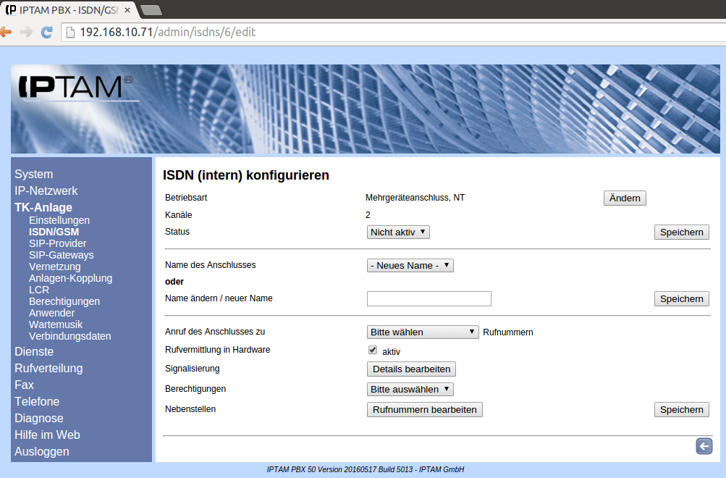Open a new browser tab
Image resolution: width=726 pixels, height=478 pixels.
(151, 9)
